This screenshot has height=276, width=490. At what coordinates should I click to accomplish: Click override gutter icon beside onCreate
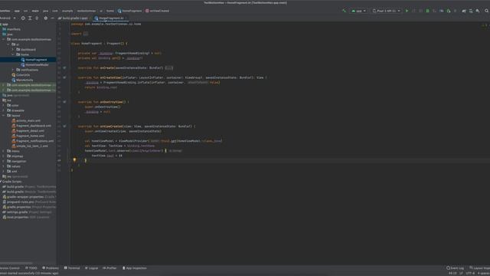click(64, 67)
